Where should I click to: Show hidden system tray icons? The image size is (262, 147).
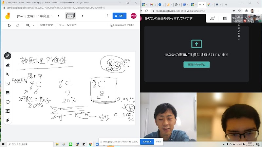[x=224, y=144]
